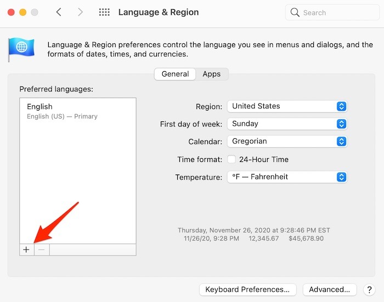384x302 pixels.
Task: Click the minus remove language button
Action: pos(42,249)
